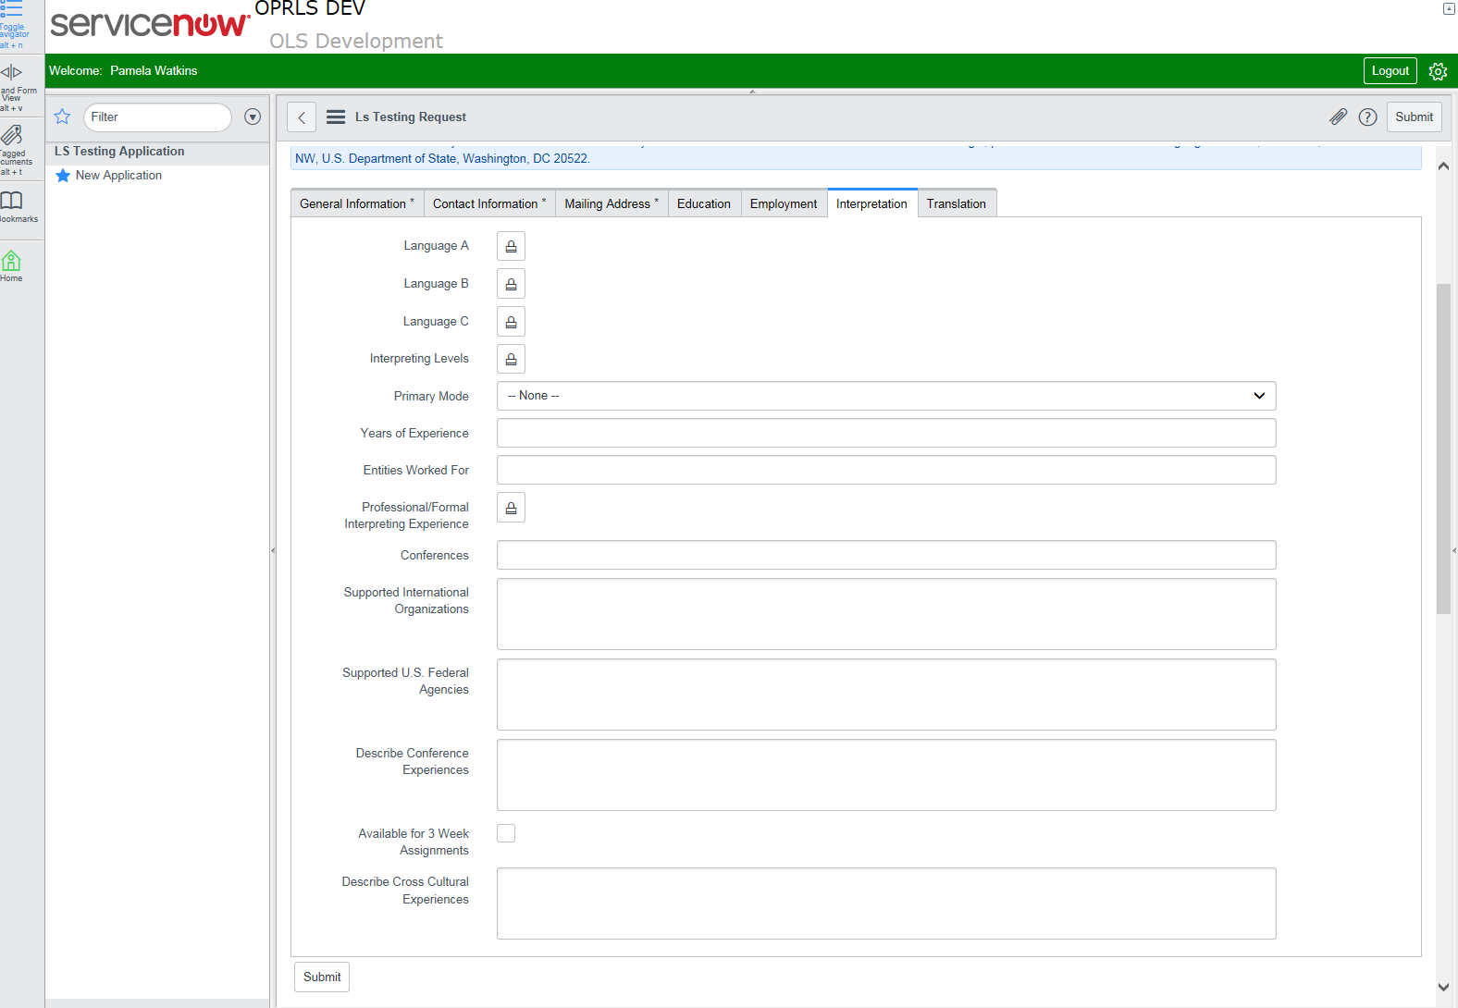
Task: Switch to the Contact Information tab
Action: pos(489,203)
